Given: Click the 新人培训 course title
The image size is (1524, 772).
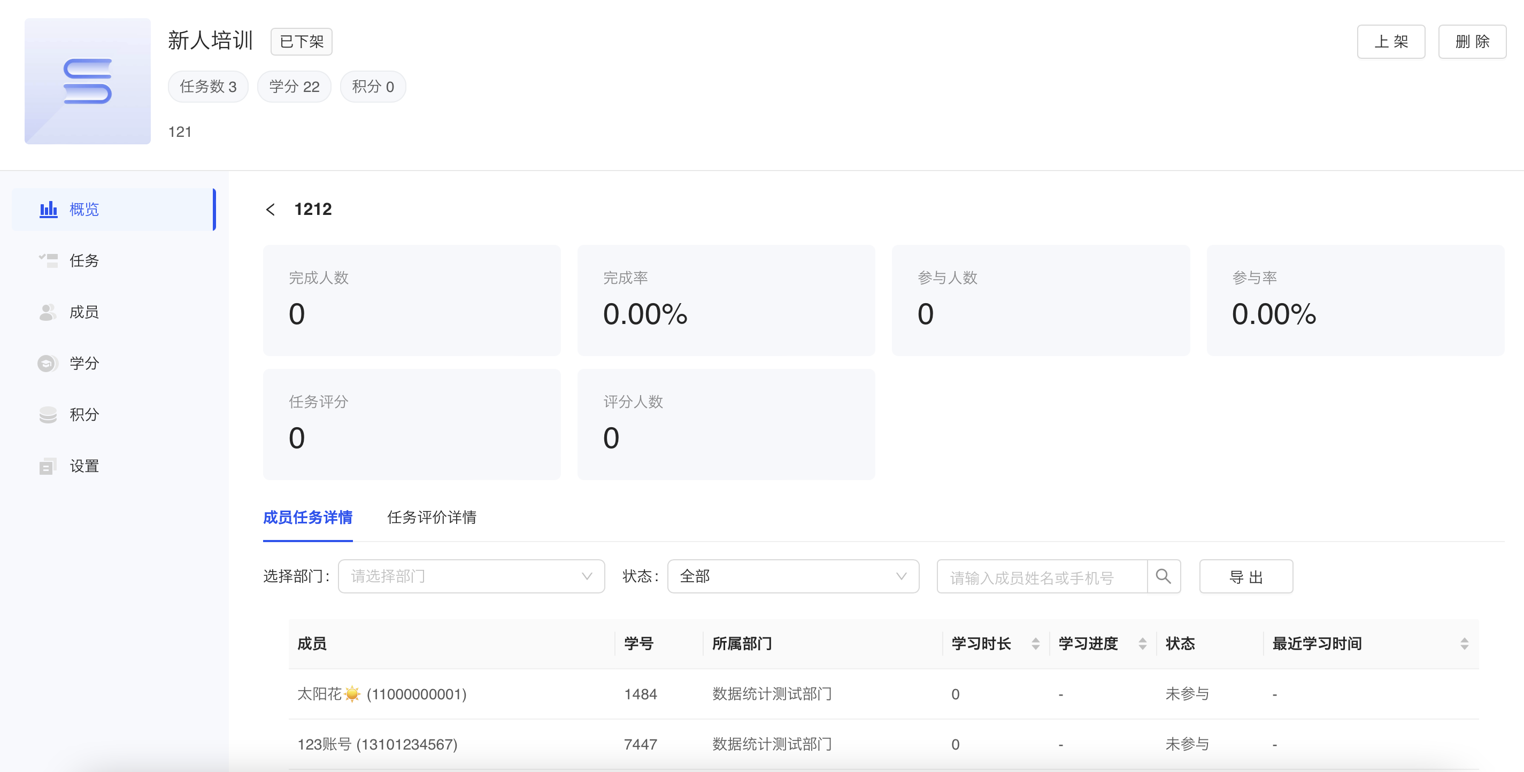Looking at the screenshot, I should click(211, 41).
